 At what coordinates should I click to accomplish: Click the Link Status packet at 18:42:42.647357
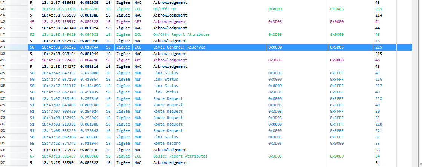[165, 73]
